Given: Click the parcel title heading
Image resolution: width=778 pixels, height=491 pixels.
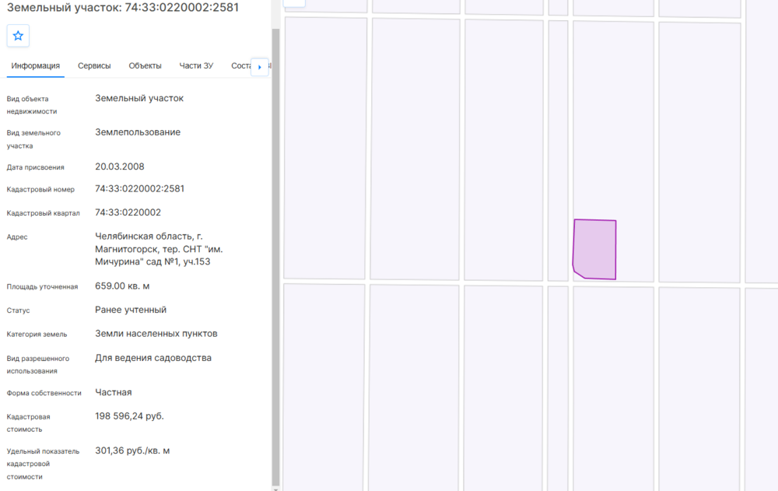Looking at the screenshot, I should [123, 8].
